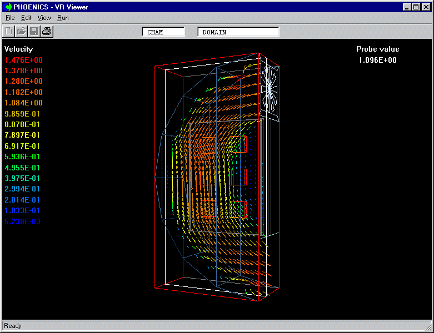434x333 pixels.
Task: Select the red 1.476E+00 legend value
Action: (x=23, y=60)
